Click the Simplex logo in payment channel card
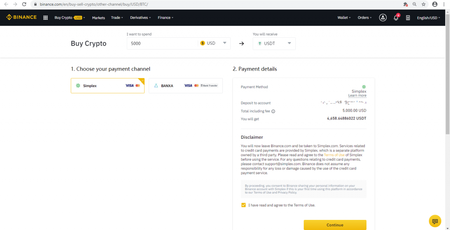Viewport: 450px width, 230px height. pyautogui.click(x=78, y=86)
